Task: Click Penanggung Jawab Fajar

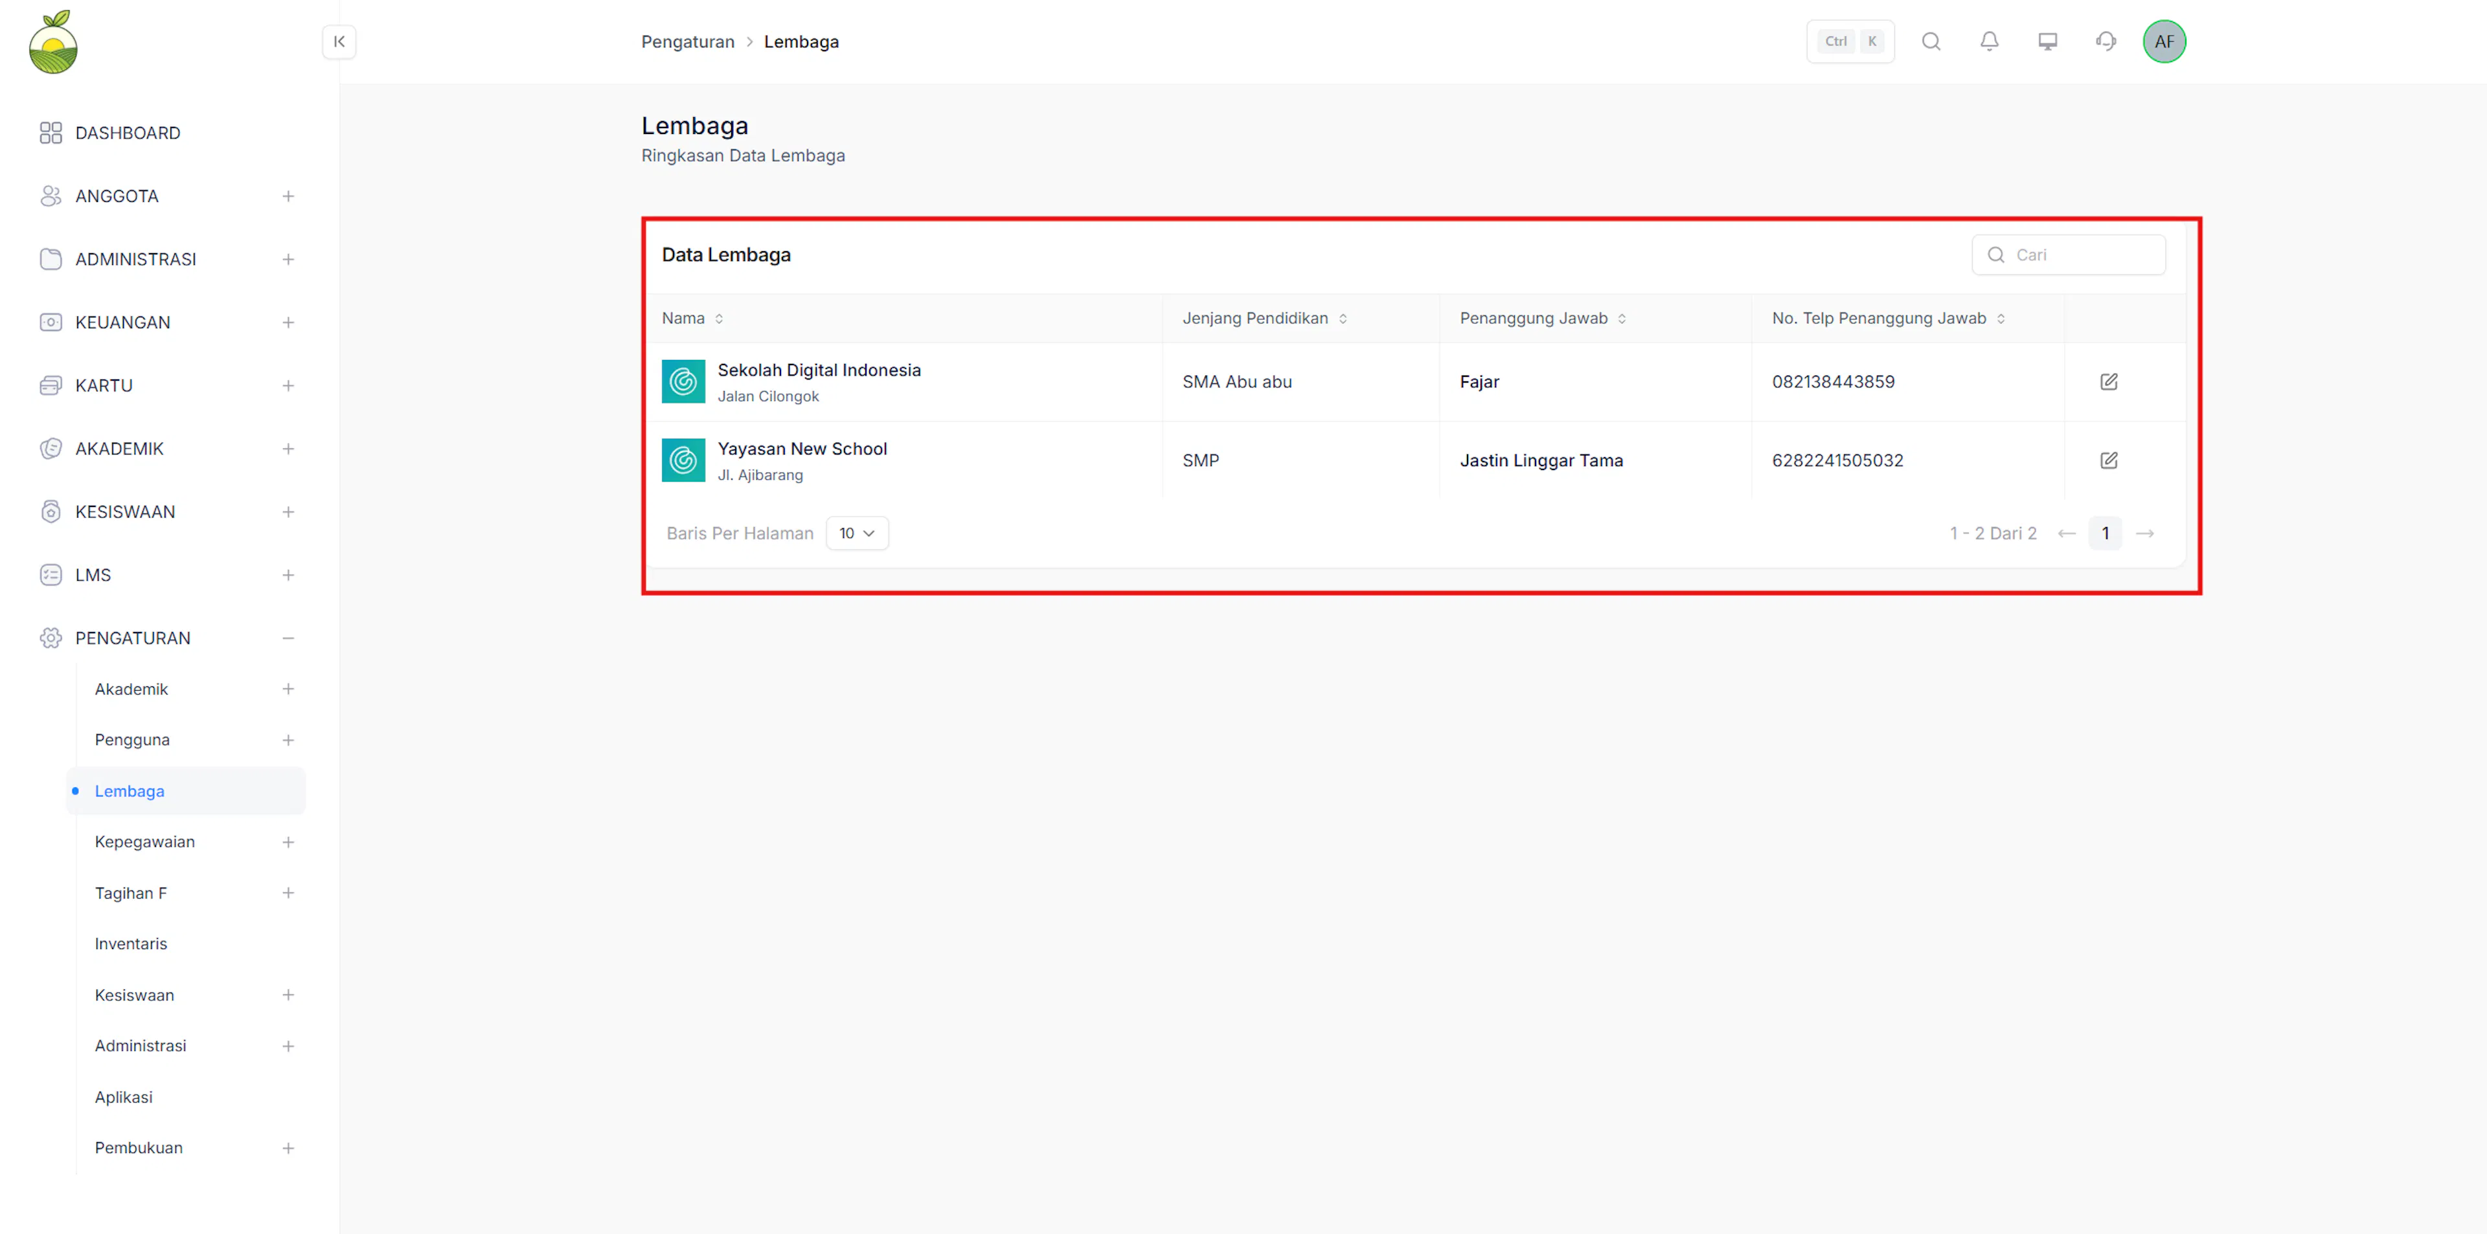Action: click(x=1479, y=382)
